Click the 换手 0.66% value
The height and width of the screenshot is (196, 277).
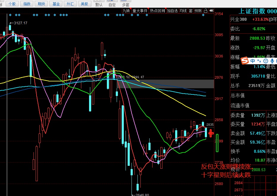pos(259,151)
